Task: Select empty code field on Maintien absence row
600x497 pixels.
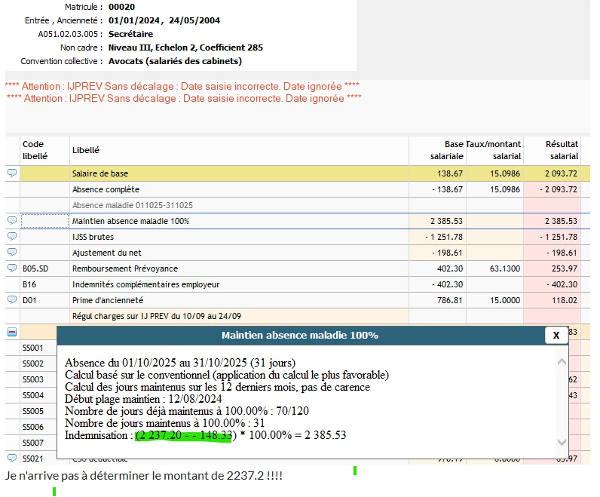Action: pos(44,221)
